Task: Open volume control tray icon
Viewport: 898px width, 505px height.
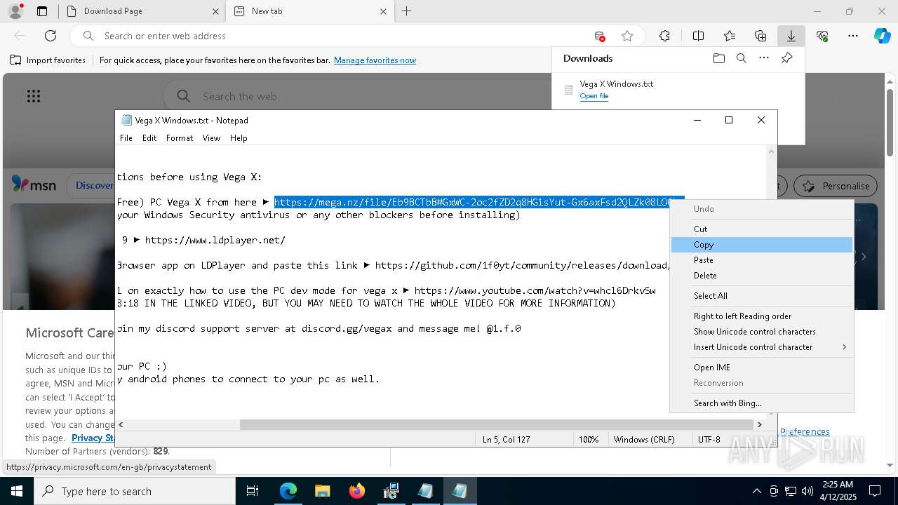Action: coord(807,491)
